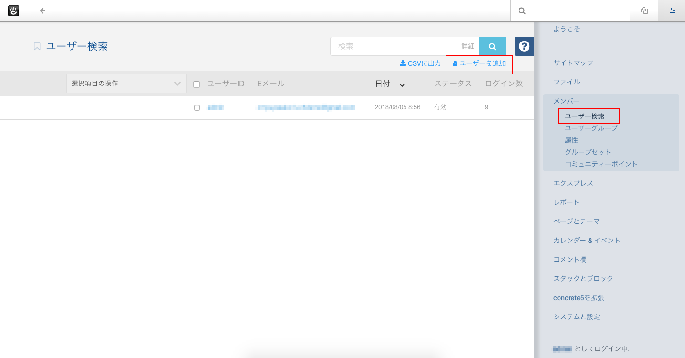This screenshot has width=685, height=358.
Task: Tick the select-all checkbox in table header
Action: coord(197,84)
